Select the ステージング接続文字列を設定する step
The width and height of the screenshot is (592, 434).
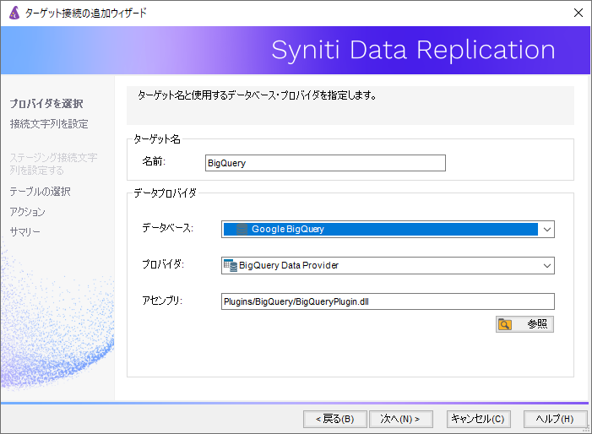point(53,164)
